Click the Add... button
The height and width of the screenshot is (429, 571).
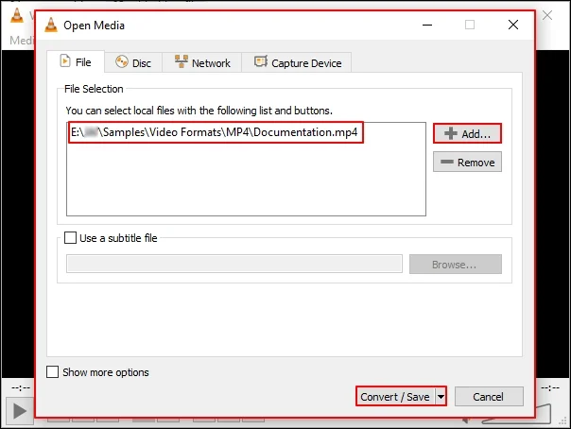[x=467, y=134]
